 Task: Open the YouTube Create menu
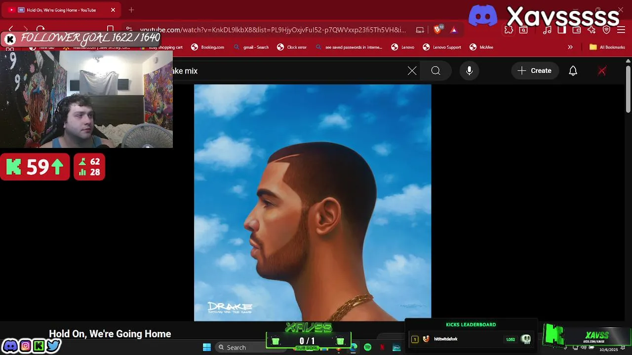click(x=534, y=71)
